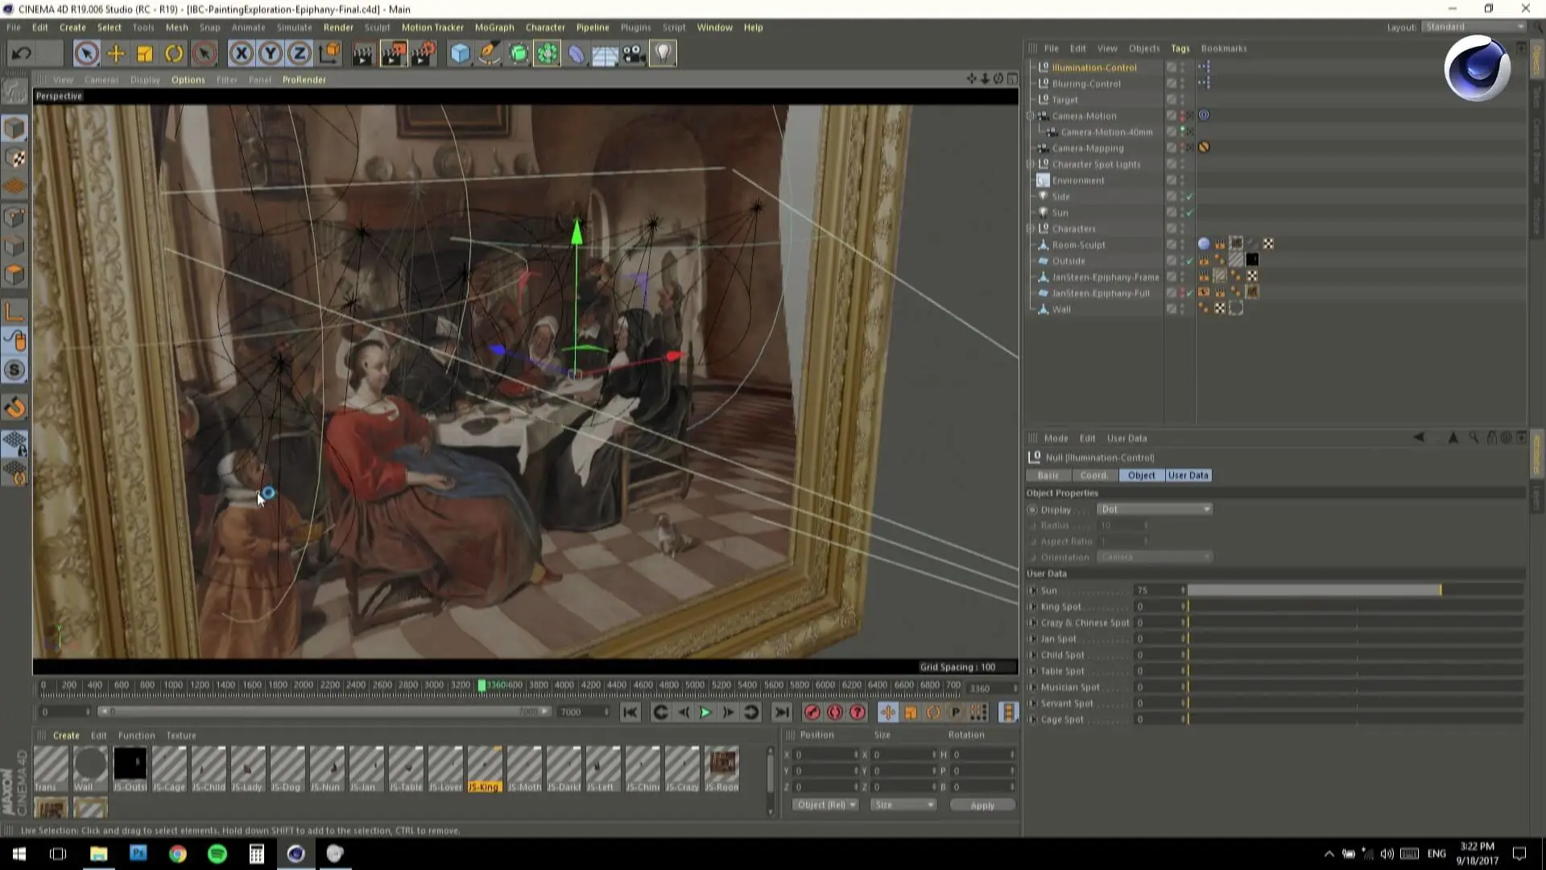
Task: Click the Spline Pen tool icon
Action: pos(489,54)
